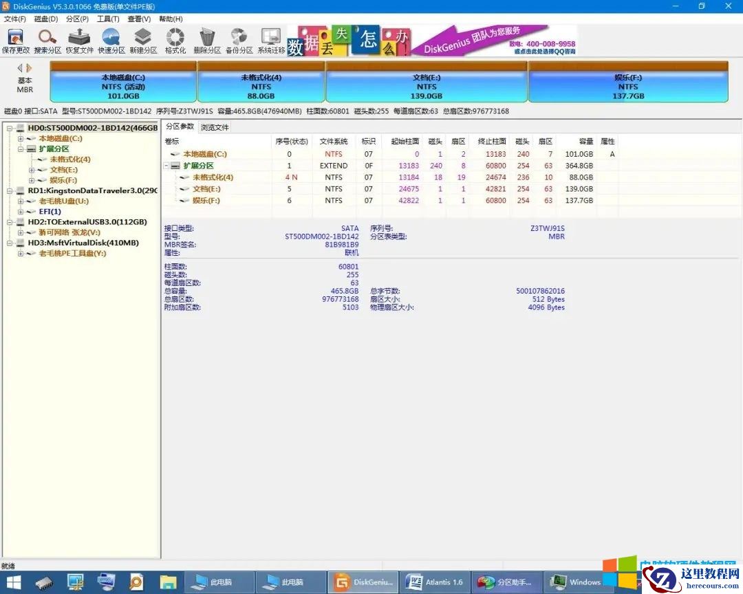Click the 容量 column header
The image size is (743, 594).
[577, 141]
